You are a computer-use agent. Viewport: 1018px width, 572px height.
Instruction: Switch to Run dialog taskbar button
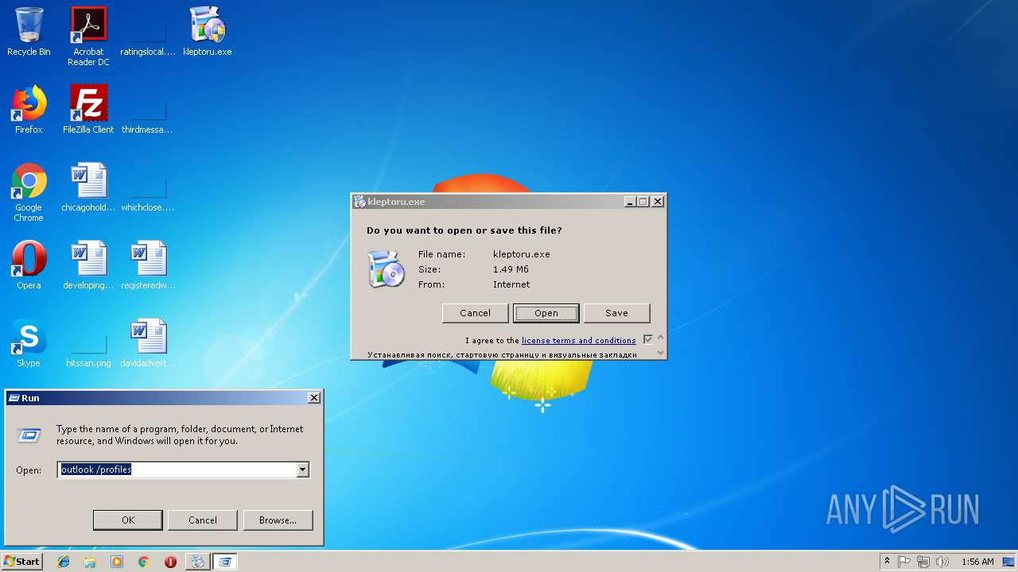click(225, 562)
